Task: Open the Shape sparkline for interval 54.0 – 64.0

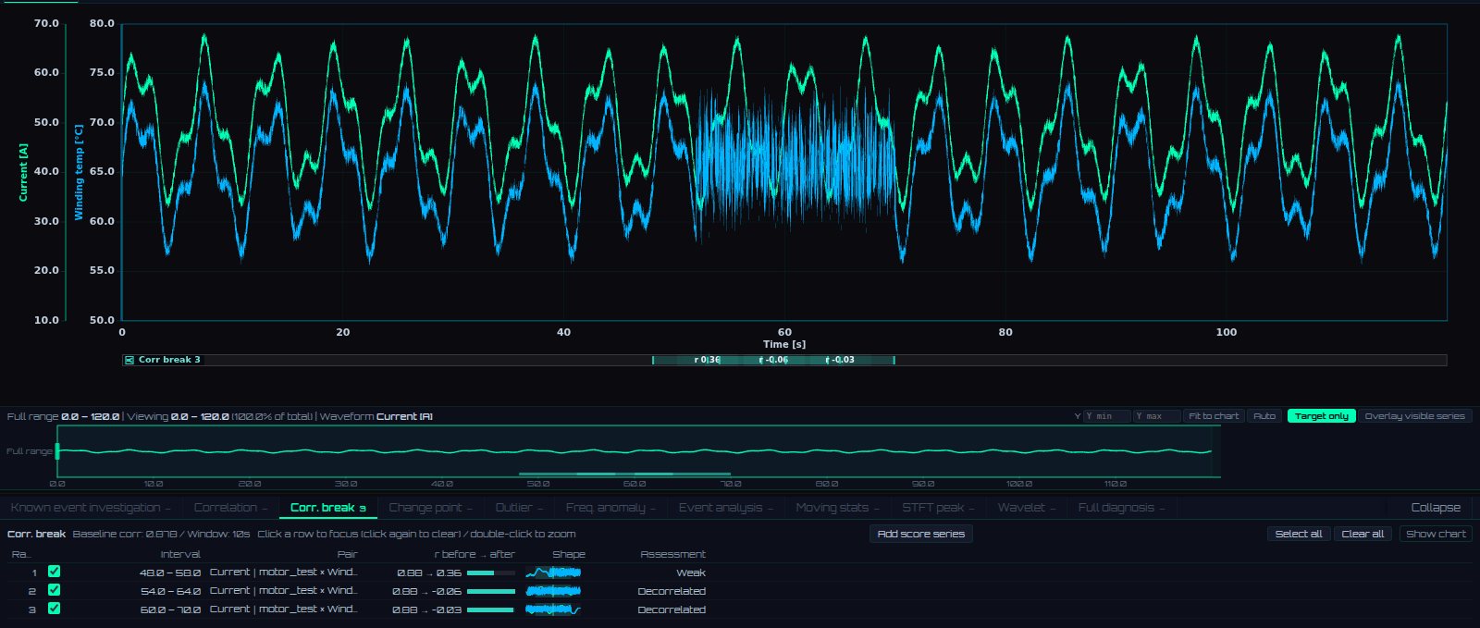Action: click(x=553, y=591)
